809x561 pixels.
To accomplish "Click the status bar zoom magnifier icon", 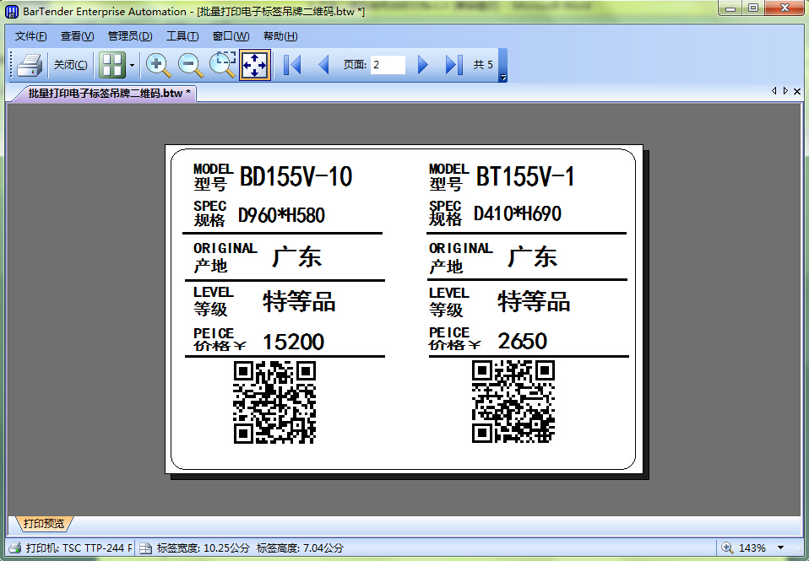I will click(x=727, y=548).
